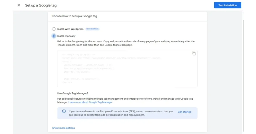The width and height of the screenshot is (256, 134).
Task: Open Learn more about Google Tag Manager link
Action: (x=90, y=102)
